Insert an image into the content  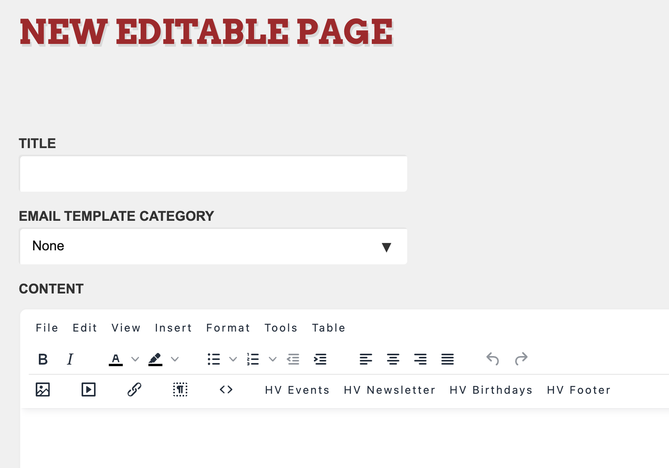click(x=43, y=389)
